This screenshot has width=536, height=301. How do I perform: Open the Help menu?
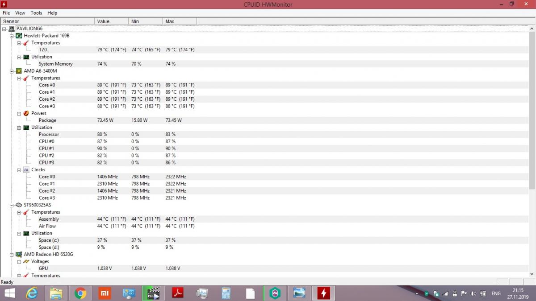coord(52,13)
